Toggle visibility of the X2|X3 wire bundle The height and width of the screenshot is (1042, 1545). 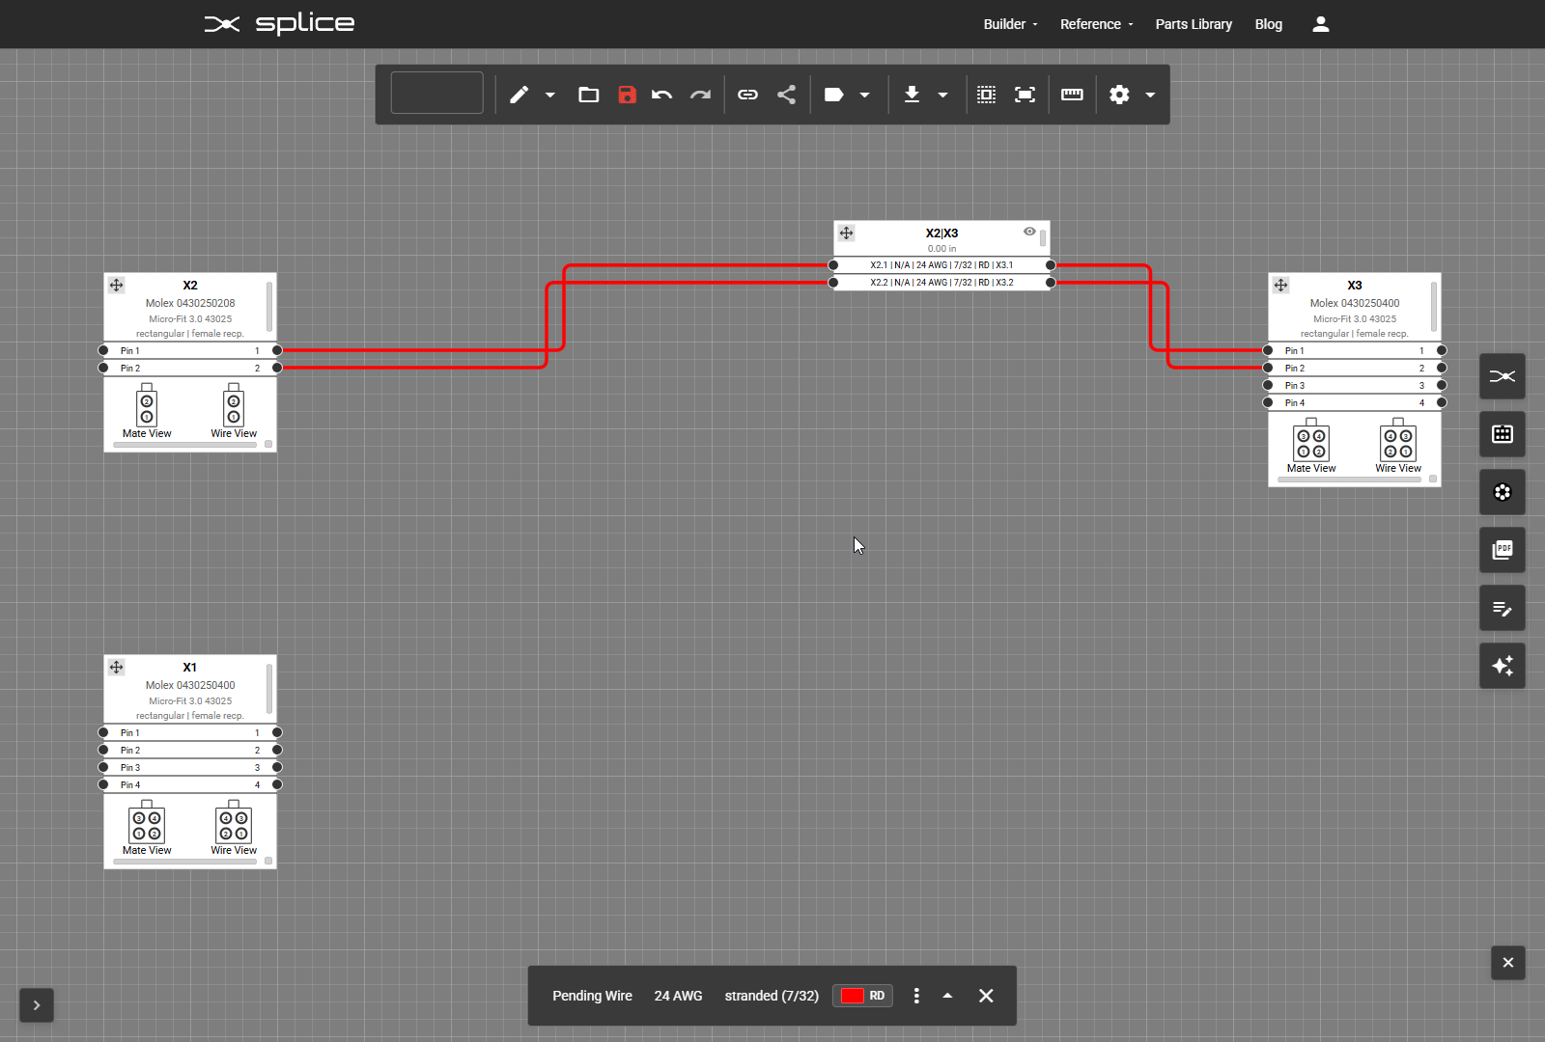(x=1028, y=232)
